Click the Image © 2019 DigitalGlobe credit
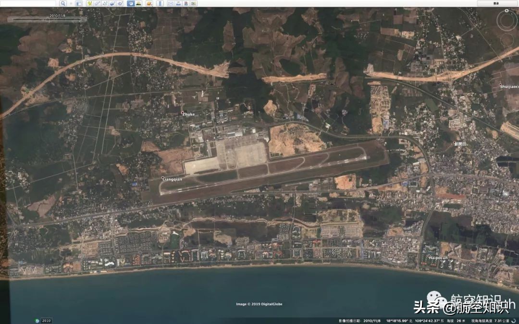This screenshot has width=519, height=324. [x=259, y=304]
